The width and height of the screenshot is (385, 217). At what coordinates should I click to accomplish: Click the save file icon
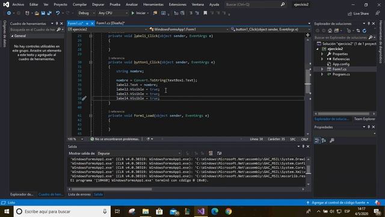pos(43,13)
